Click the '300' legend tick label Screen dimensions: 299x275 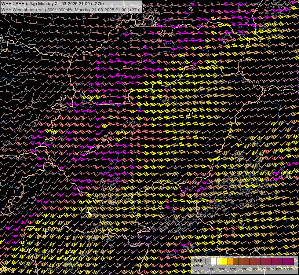(x=222, y=269)
